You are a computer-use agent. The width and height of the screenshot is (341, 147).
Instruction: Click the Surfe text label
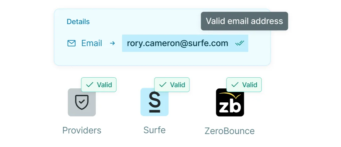tap(154, 130)
